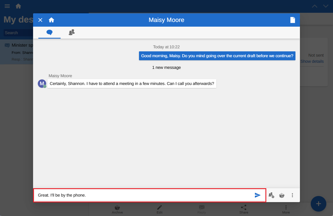Click Maisy Moore's avatar in chat
This screenshot has width=333, height=216.
[42, 84]
